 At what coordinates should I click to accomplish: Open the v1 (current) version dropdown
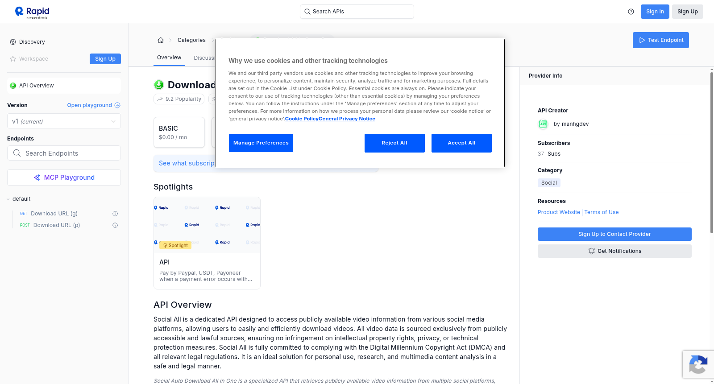(64, 121)
